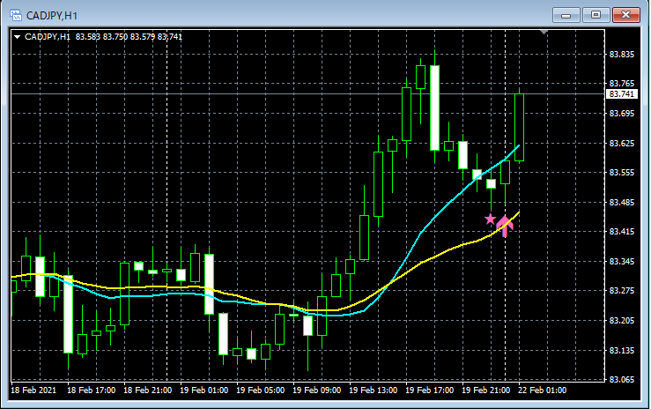This screenshot has width=651, height=409.
Task: Close the CADJPY,H1 chart window
Action: (x=626, y=15)
